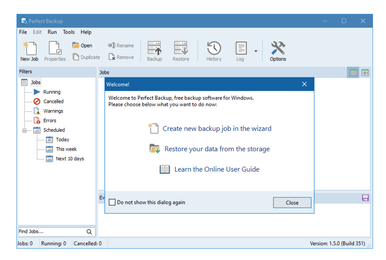
Task: Open Options with the tools icon
Action: [278, 51]
